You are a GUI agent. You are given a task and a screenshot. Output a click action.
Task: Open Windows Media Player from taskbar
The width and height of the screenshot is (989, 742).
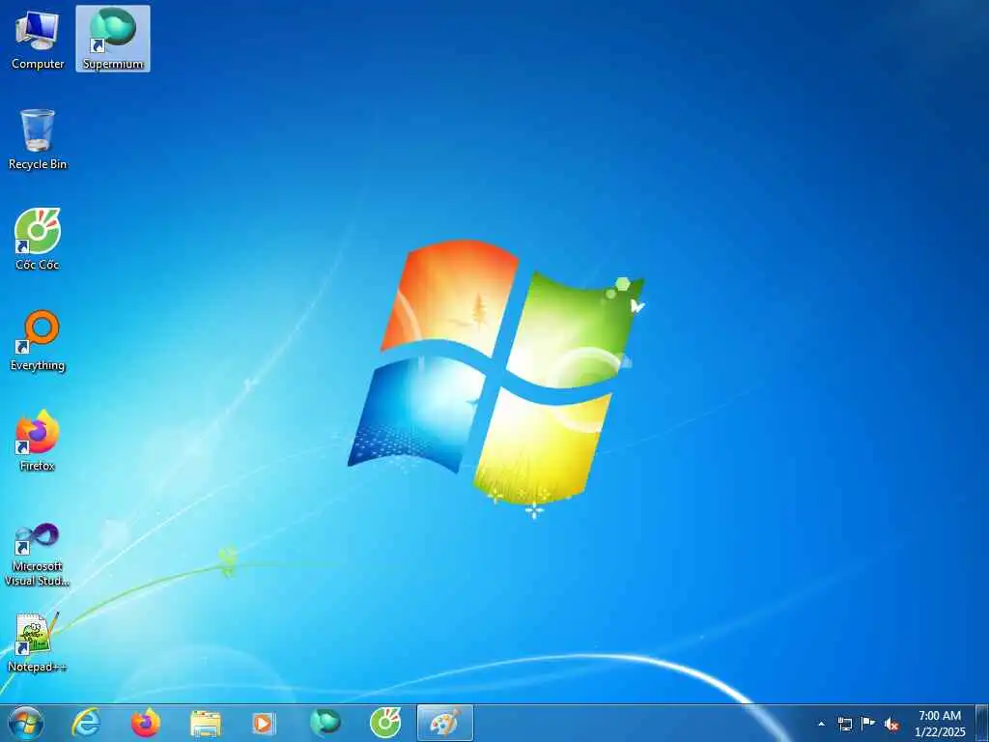pyautogui.click(x=263, y=723)
